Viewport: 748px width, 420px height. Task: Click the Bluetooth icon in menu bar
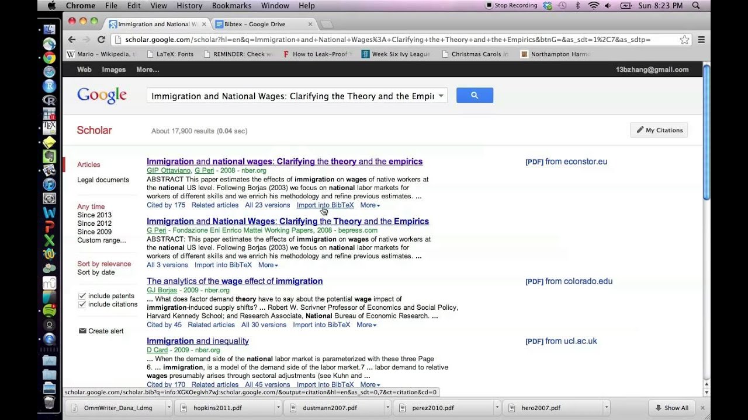pos(578,5)
